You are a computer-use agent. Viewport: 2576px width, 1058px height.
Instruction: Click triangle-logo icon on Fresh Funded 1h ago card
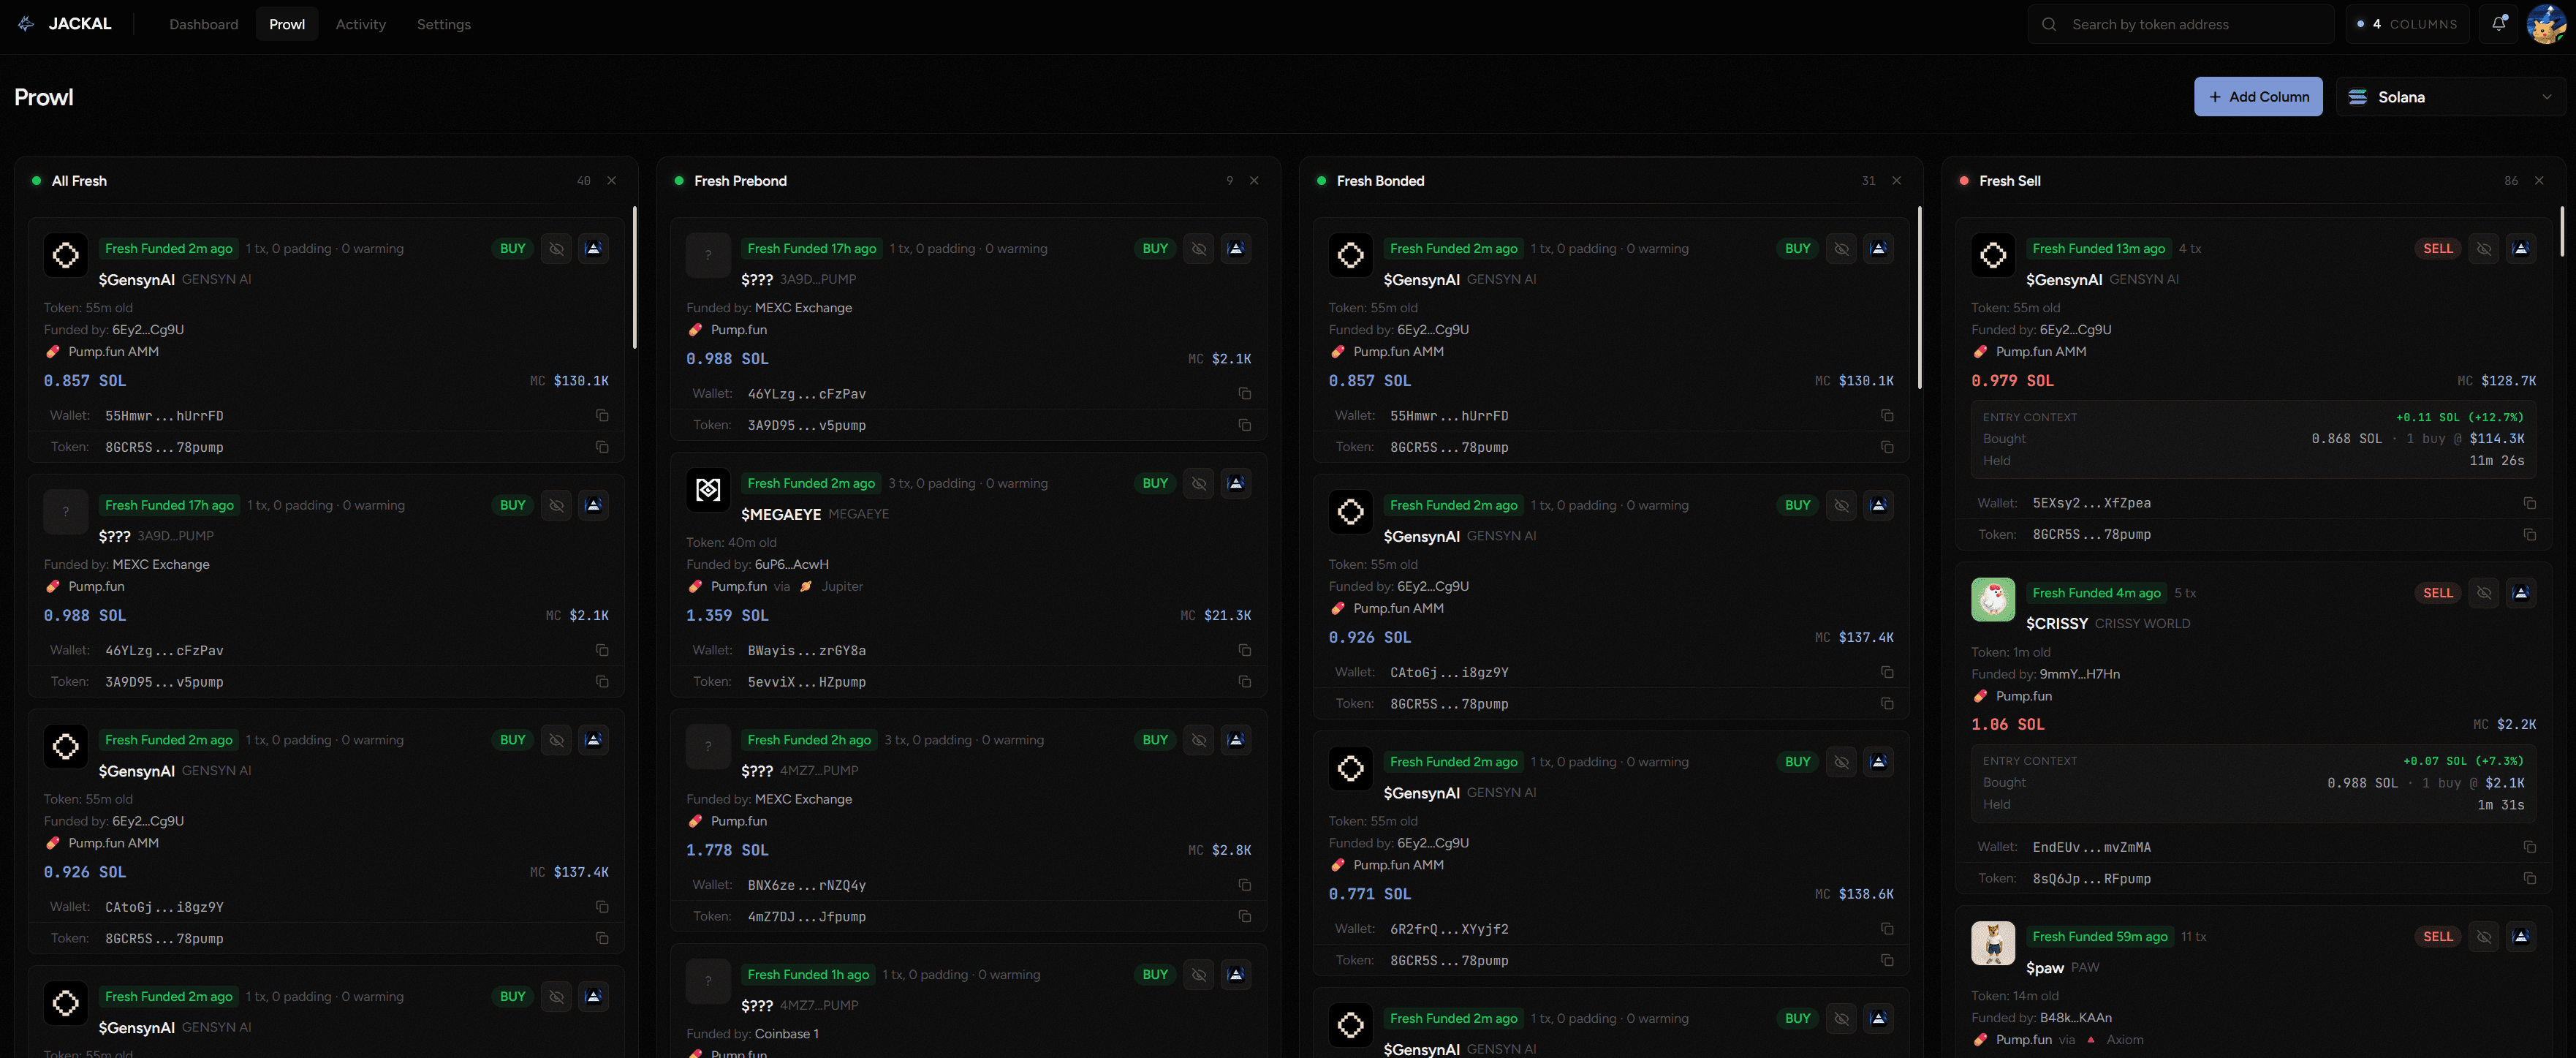[1236, 975]
